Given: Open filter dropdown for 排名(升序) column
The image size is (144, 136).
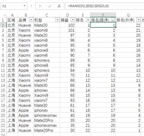Looking at the screenshot, I should (x=139, y=20).
